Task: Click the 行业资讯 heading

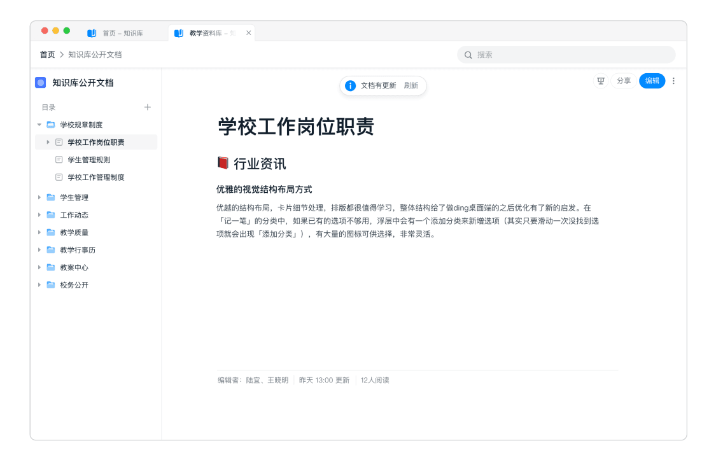Action: [x=260, y=164]
